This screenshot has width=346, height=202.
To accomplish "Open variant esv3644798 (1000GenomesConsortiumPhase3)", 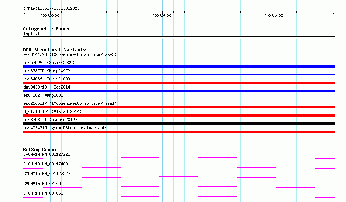I will click(70, 54).
